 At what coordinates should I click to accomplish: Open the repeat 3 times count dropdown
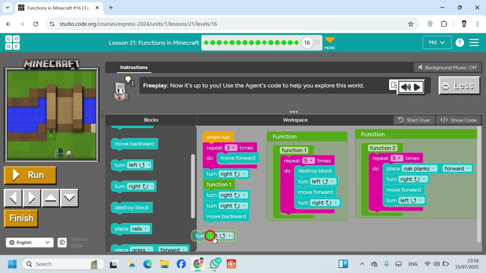coord(231,148)
